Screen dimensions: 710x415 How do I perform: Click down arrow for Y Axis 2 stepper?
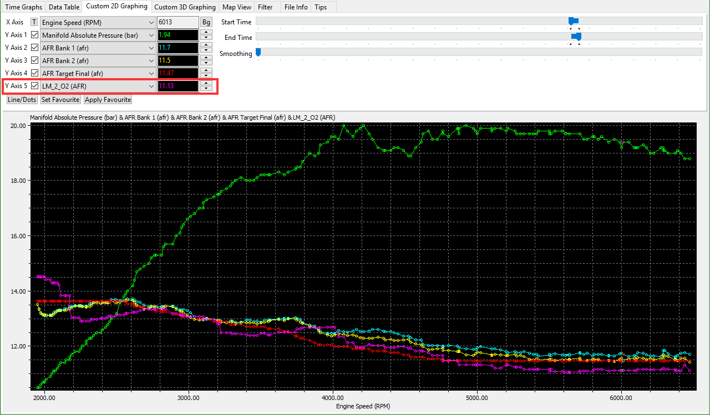(x=206, y=50)
